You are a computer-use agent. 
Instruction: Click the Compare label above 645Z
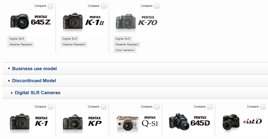tap(40, 6)
